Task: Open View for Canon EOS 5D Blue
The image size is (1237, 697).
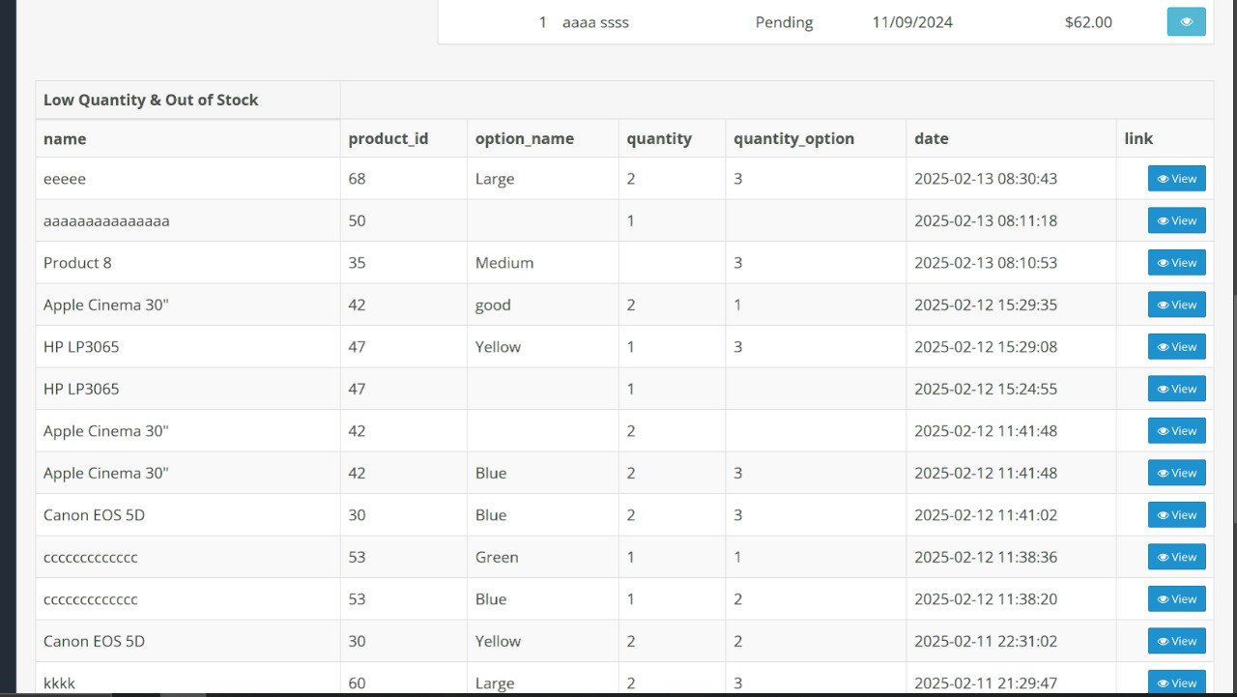Action: (x=1176, y=515)
